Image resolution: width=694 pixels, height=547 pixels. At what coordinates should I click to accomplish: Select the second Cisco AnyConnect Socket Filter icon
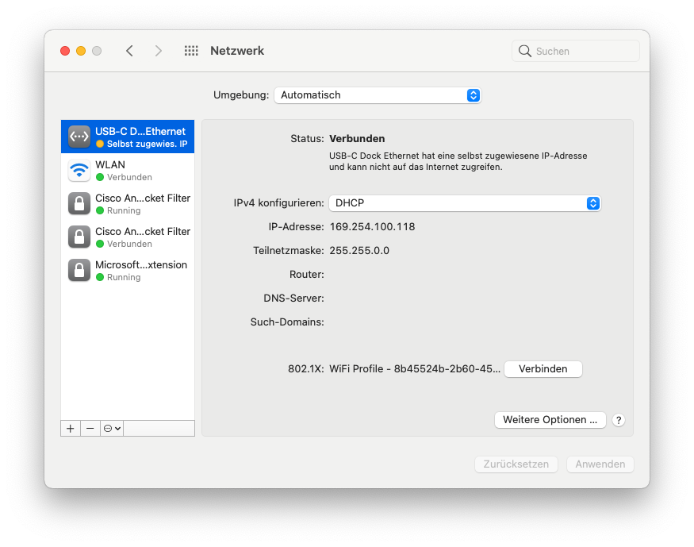(79, 237)
